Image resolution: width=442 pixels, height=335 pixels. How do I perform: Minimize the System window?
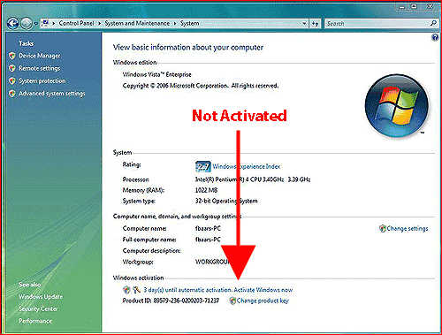401,6
